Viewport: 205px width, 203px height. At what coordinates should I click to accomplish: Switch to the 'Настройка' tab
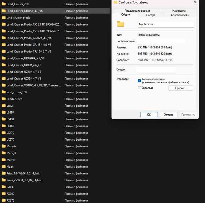pos(179,11)
